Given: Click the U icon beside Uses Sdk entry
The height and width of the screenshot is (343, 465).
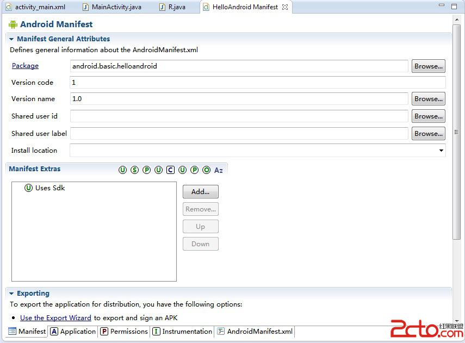Looking at the screenshot, I should 28,188.
